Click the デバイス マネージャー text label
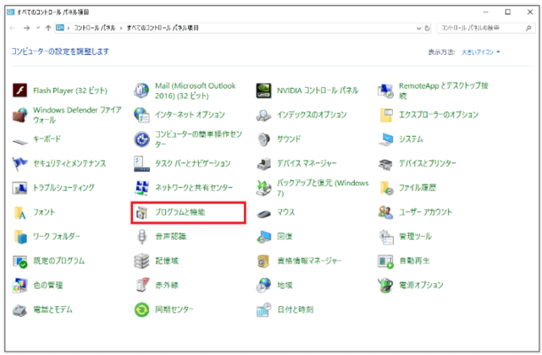542x355 pixels. pos(307,163)
